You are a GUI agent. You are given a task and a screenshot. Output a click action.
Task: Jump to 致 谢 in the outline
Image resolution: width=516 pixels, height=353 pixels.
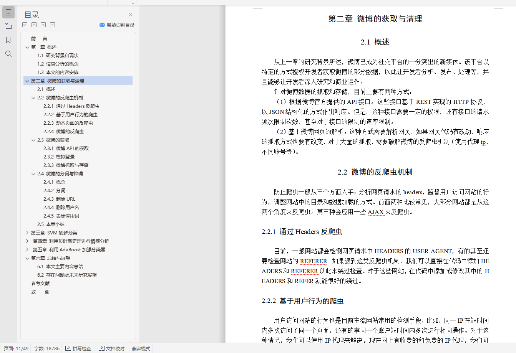(x=40, y=292)
